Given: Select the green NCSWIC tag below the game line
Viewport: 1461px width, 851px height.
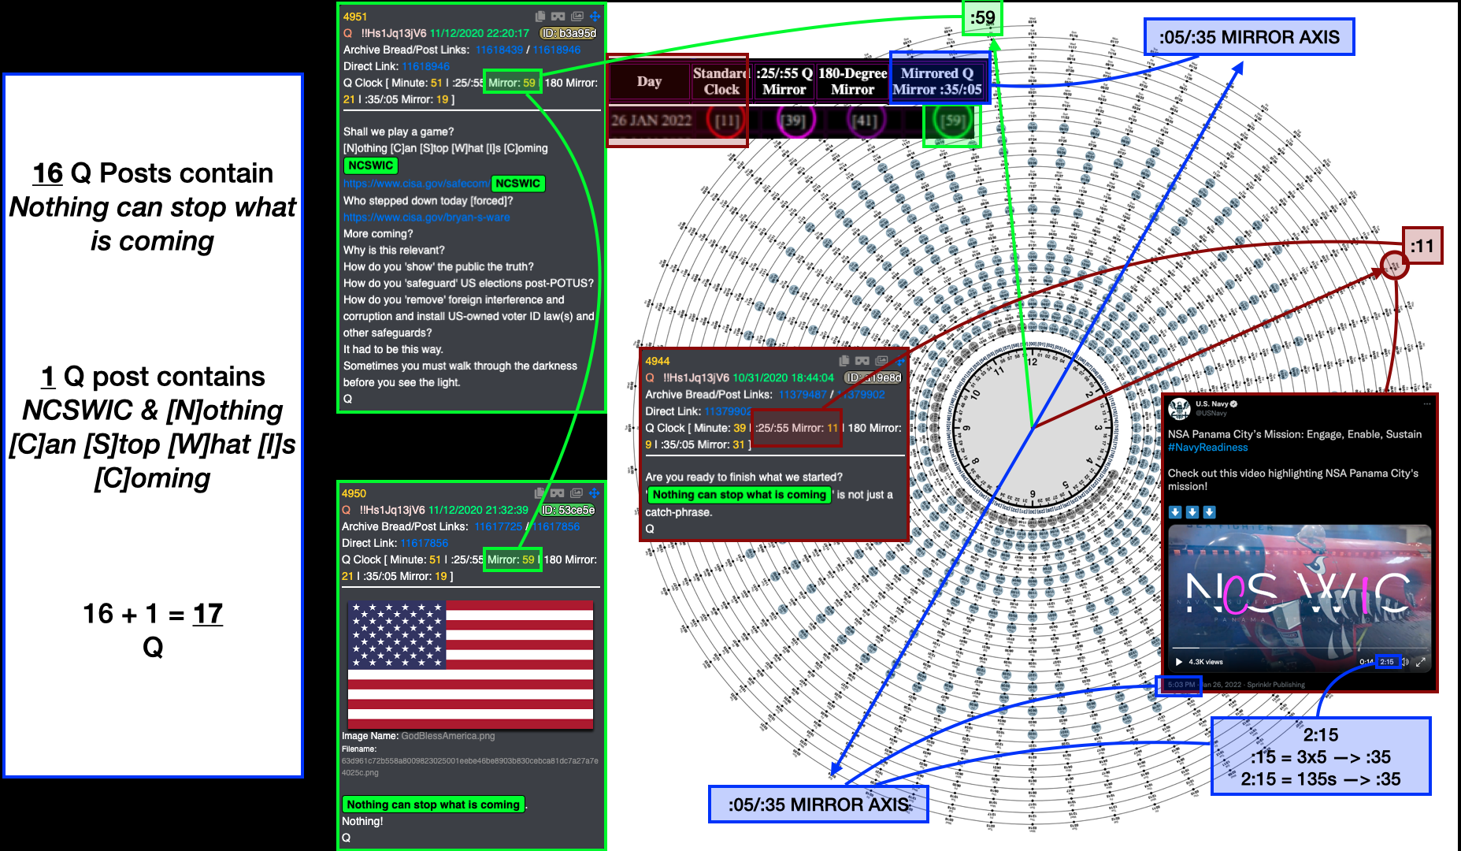Looking at the screenshot, I should (x=371, y=165).
